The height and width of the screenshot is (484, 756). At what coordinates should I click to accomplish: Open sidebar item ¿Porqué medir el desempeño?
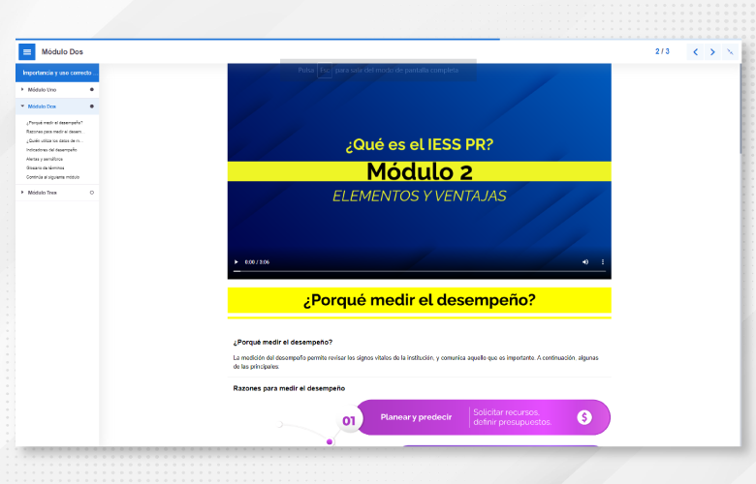[54, 123]
